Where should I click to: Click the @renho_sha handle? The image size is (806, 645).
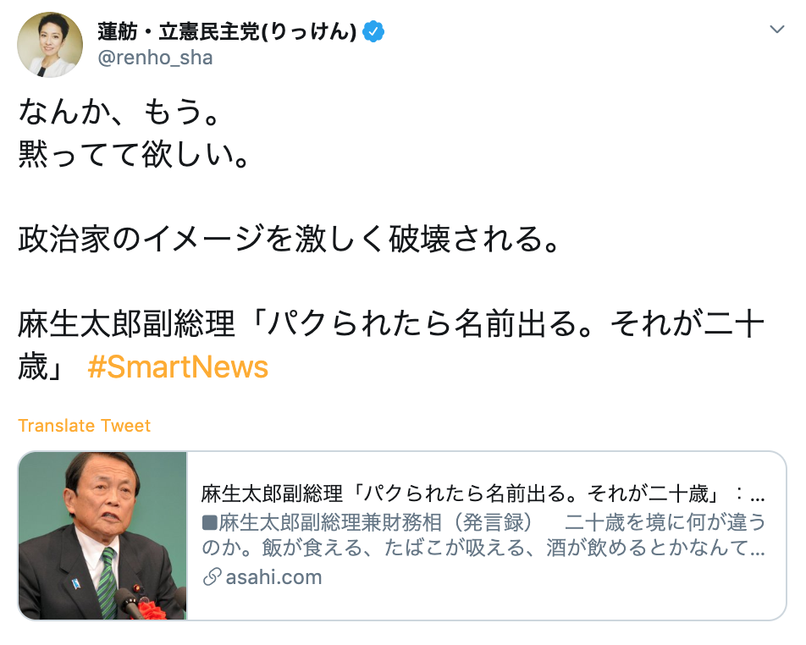click(155, 58)
